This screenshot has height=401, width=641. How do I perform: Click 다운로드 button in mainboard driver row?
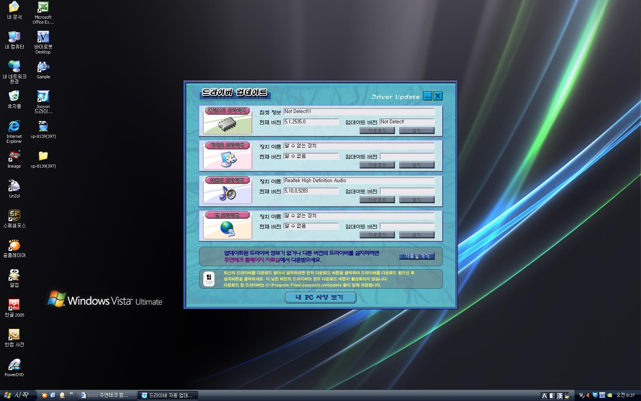(x=377, y=131)
